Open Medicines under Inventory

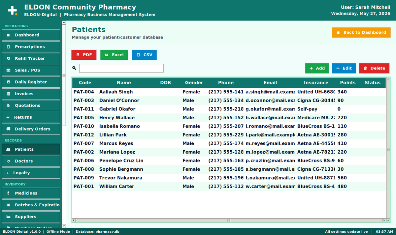point(31,193)
